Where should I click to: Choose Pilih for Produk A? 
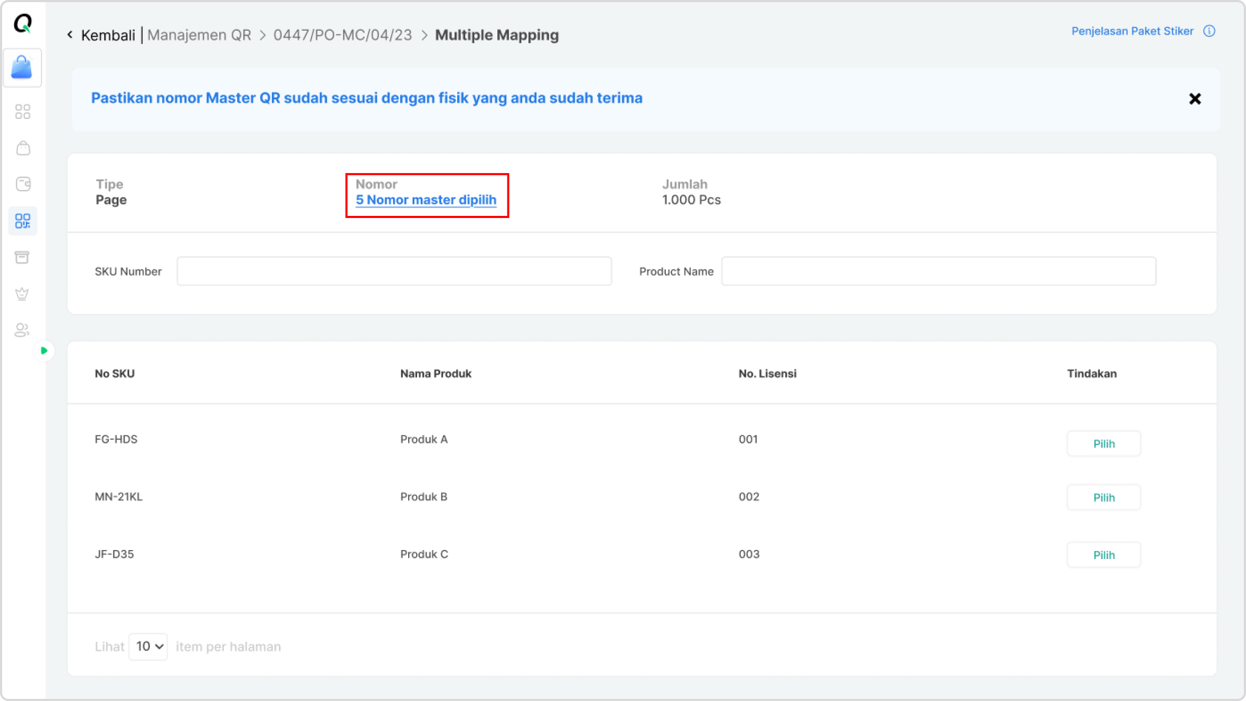coord(1104,444)
